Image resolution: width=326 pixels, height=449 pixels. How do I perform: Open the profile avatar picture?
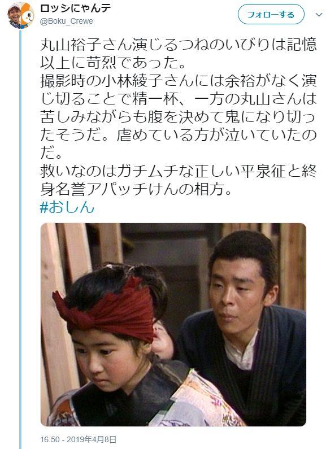[21, 15]
